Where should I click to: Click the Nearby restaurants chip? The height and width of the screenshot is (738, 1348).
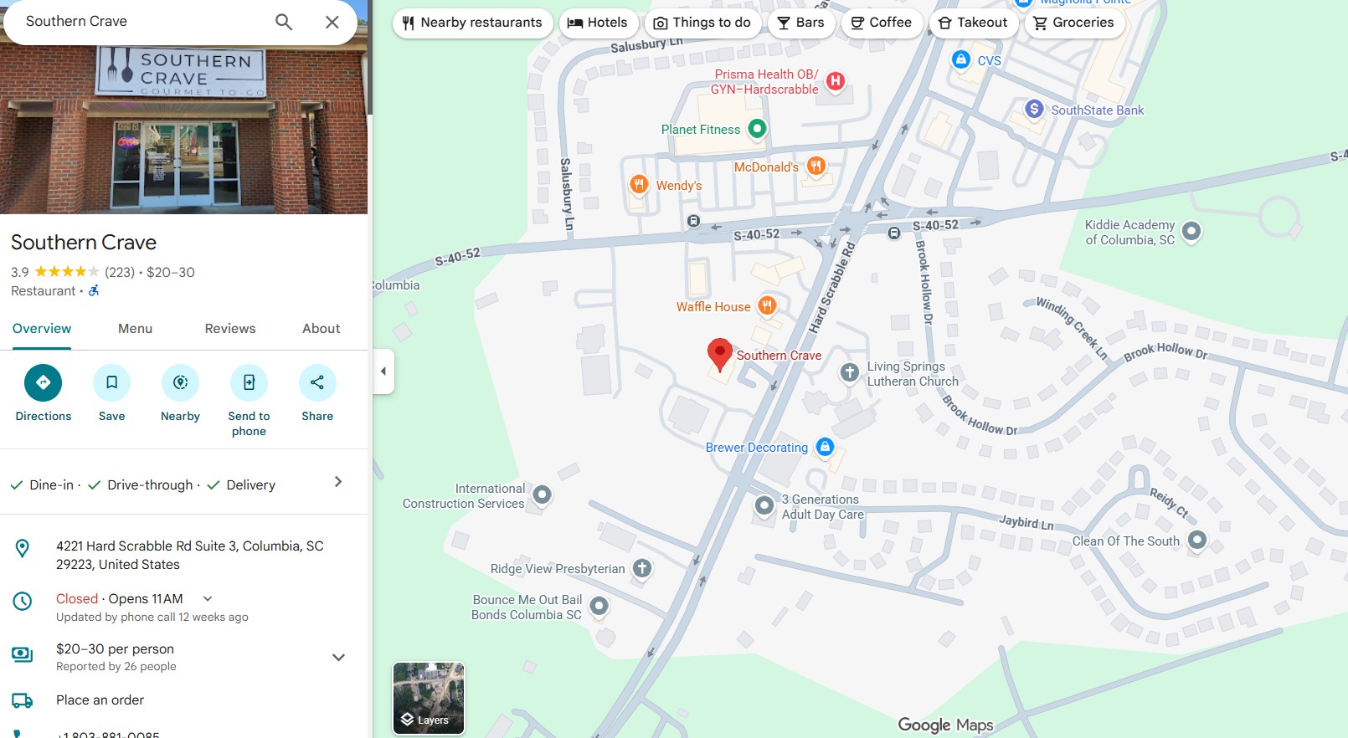pyautogui.click(x=472, y=23)
